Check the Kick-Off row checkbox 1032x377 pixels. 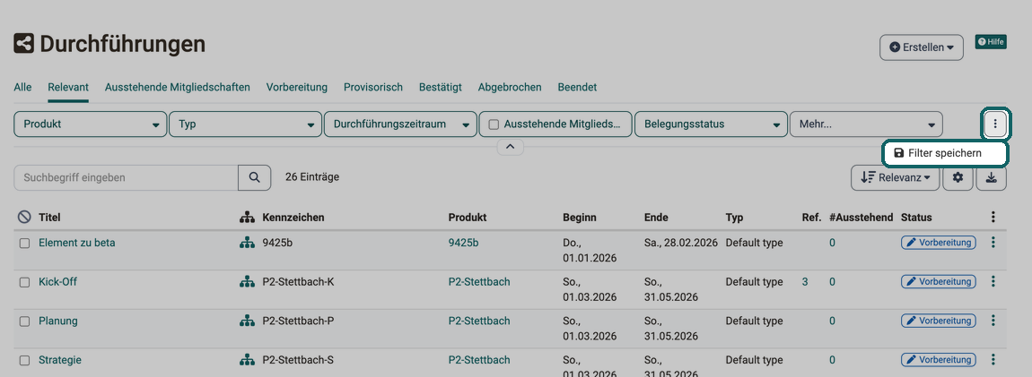click(x=24, y=282)
